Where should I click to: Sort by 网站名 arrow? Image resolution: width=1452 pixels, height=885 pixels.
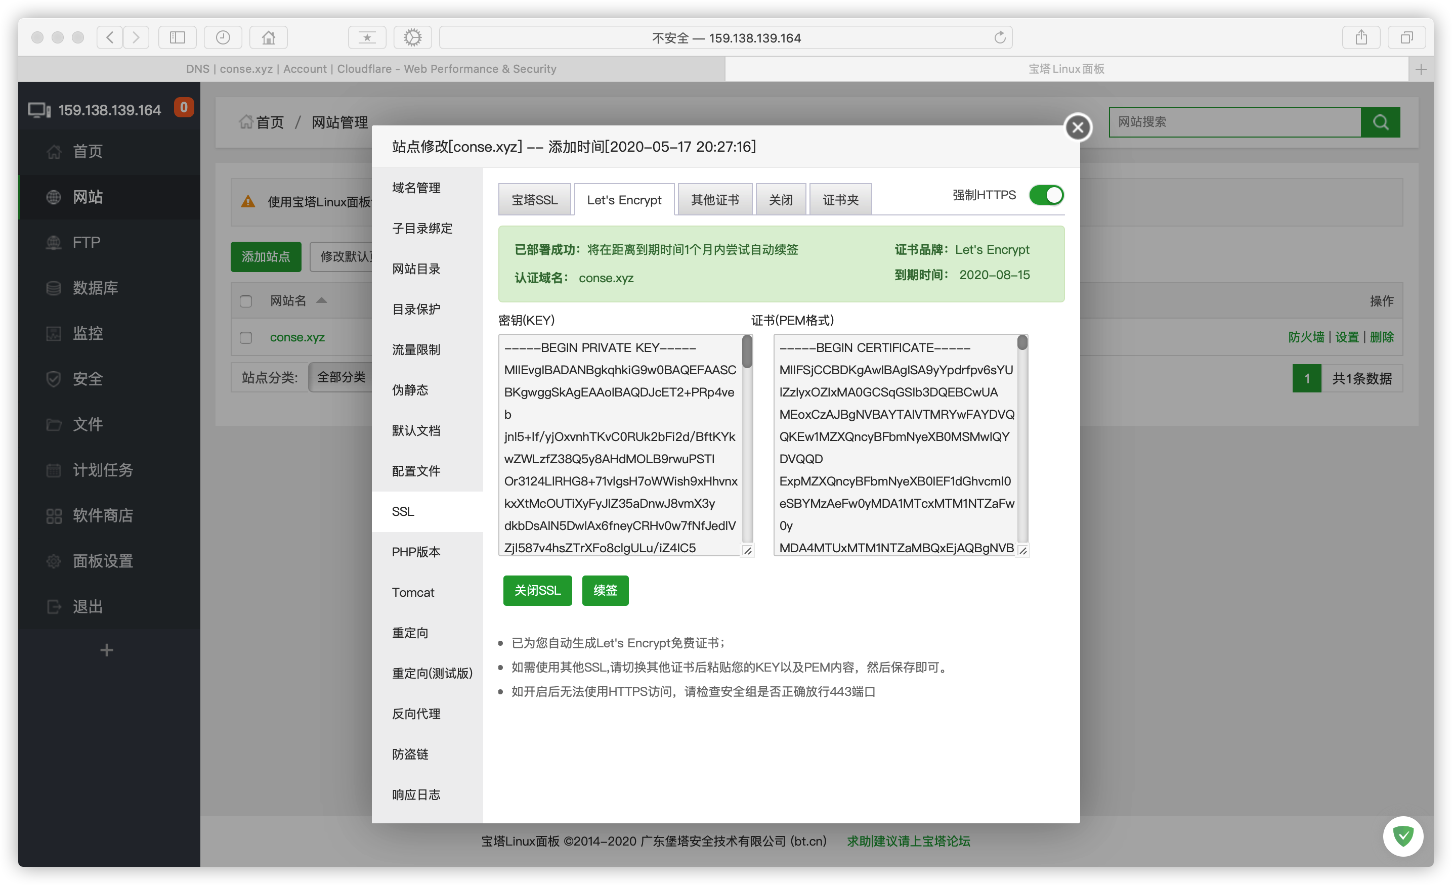click(x=321, y=300)
